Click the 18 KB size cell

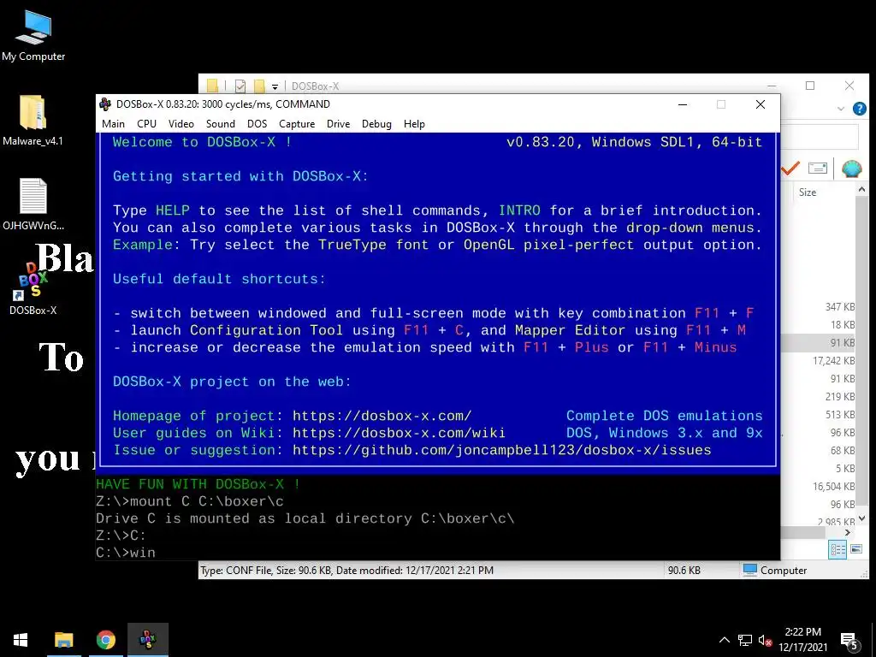pos(843,324)
